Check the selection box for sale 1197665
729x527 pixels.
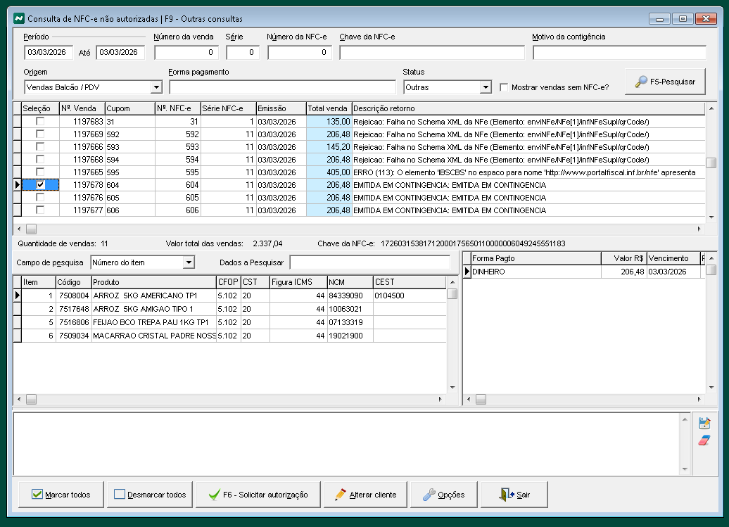(40, 172)
